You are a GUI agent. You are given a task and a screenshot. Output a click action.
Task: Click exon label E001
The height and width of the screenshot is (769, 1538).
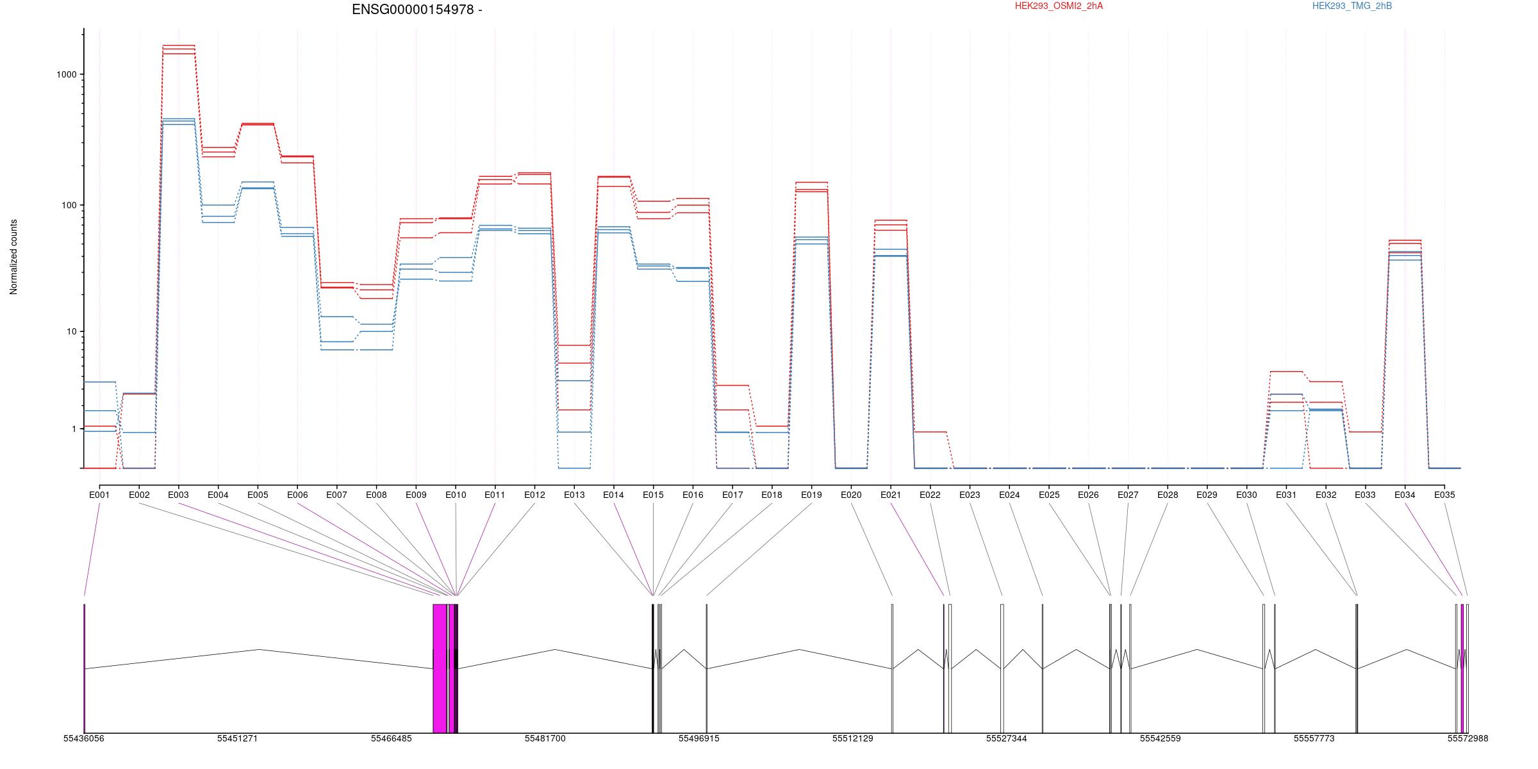pyautogui.click(x=99, y=495)
